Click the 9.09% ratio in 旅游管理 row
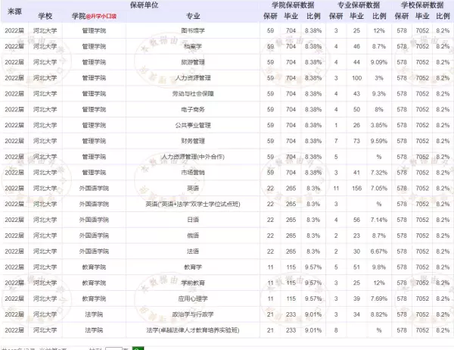454x350 pixels. [379, 62]
